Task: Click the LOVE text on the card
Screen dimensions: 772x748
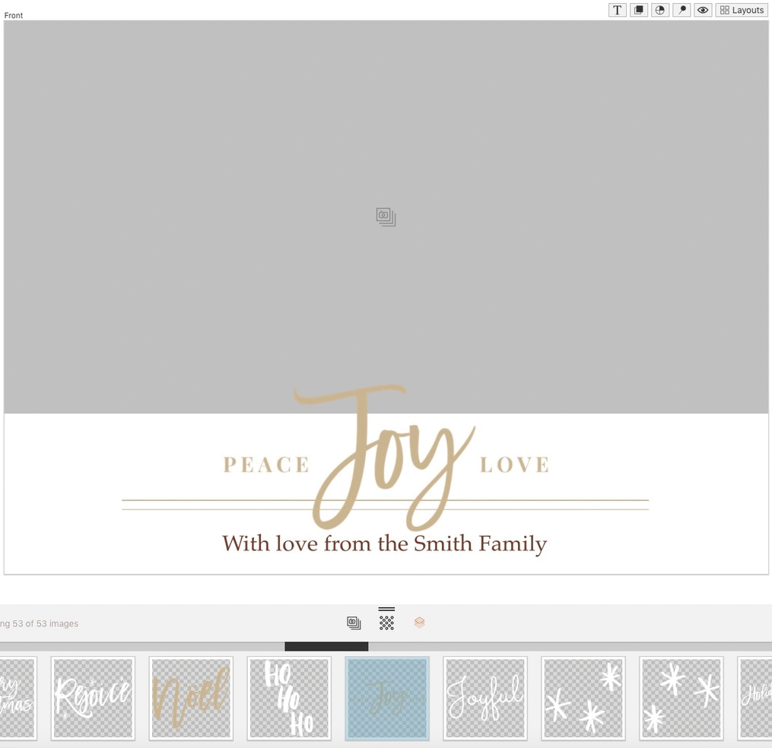Action: (514, 465)
